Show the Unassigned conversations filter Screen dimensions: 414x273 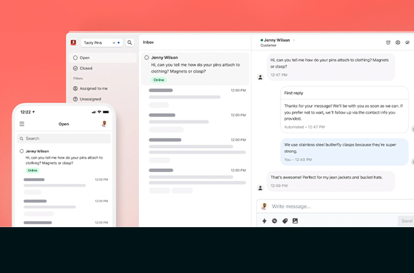click(x=90, y=99)
